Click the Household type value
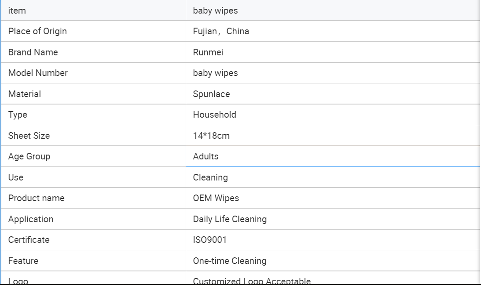The width and height of the screenshot is (481, 285). click(x=214, y=115)
